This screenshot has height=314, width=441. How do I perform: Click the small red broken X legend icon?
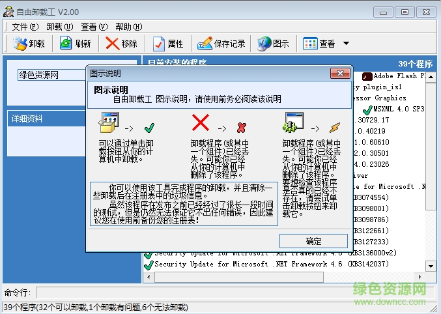241,128
